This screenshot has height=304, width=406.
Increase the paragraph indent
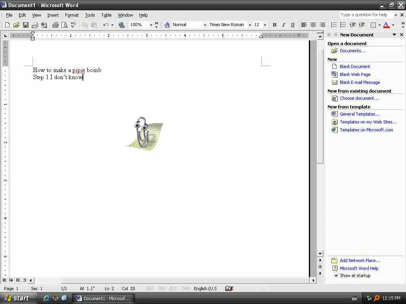click(x=362, y=25)
